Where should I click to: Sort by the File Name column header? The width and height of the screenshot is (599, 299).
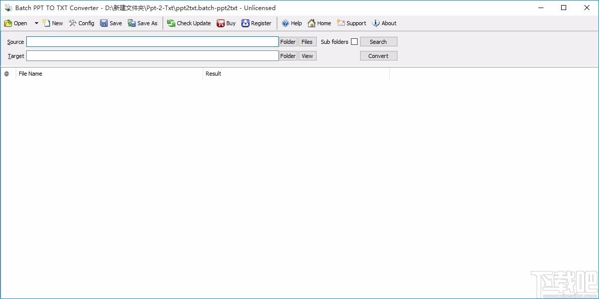point(109,74)
